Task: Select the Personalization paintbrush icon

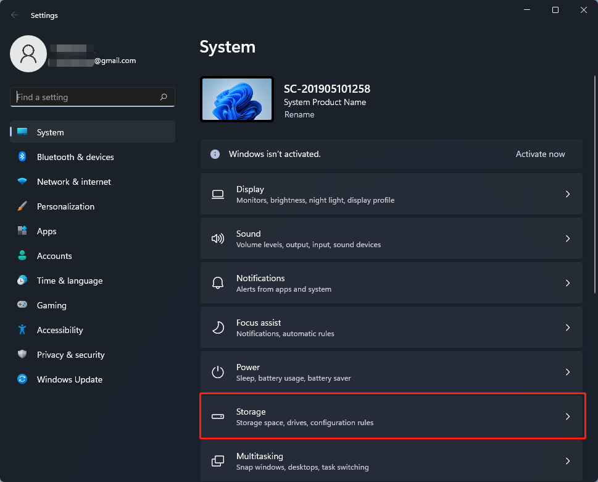Action: pos(22,206)
